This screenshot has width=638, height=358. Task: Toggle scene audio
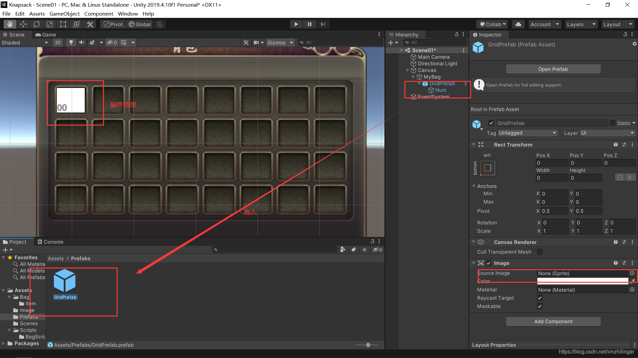pyautogui.click(x=81, y=42)
